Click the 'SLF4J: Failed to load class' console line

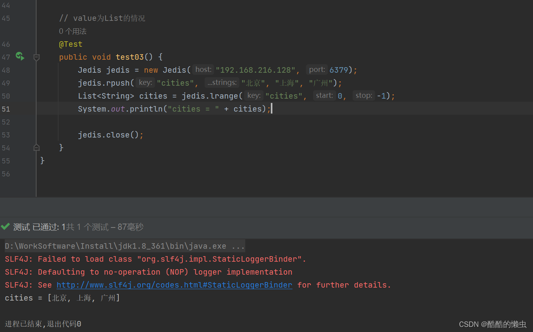pos(156,259)
